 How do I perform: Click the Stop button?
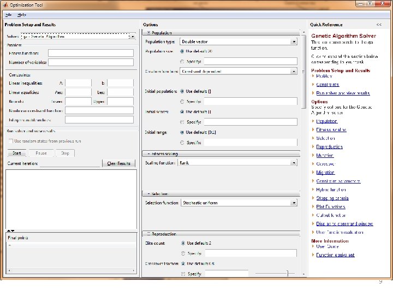(65, 153)
